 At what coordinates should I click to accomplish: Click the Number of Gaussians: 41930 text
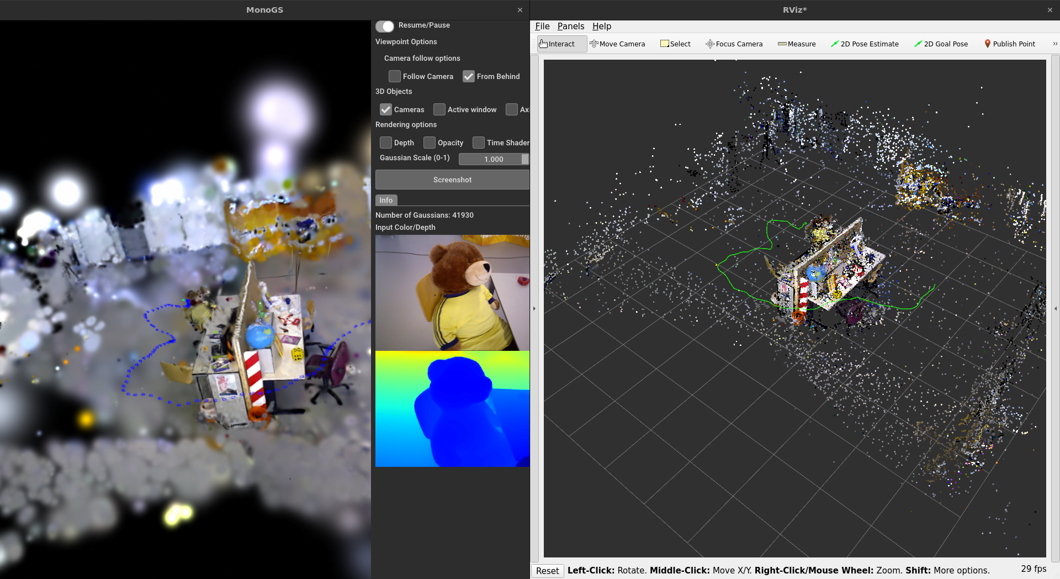pos(425,215)
